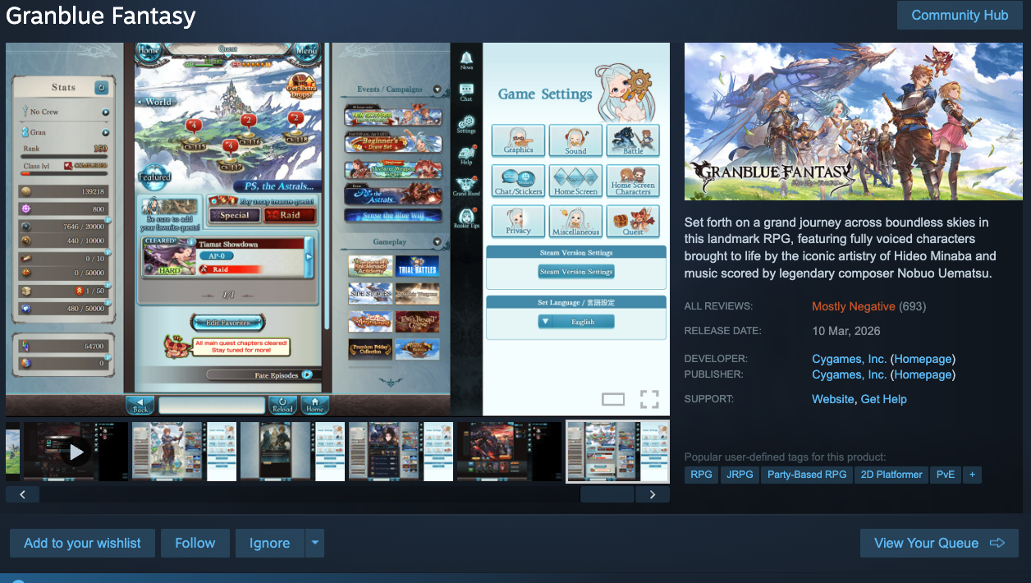Click the theater-mode rectangle icon on screenshot
This screenshot has width=1031, height=583.
pyautogui.click(x=613, y=400)
